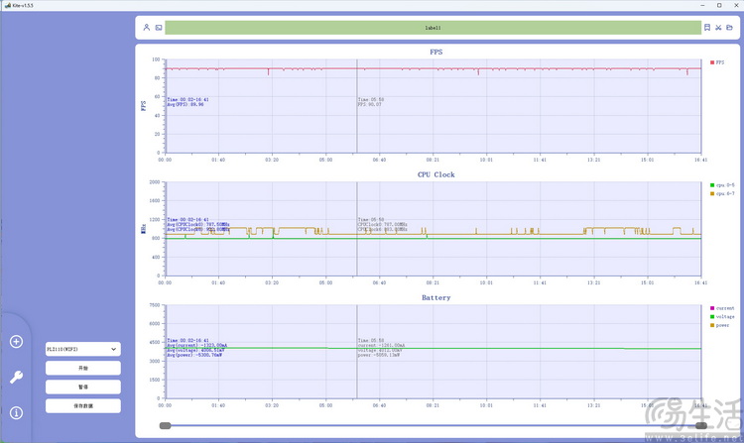Image resolution: width=744 pixels, height=443 pixels.
Task: Click the green label1 bar
Action: click(x=433, y=28)
